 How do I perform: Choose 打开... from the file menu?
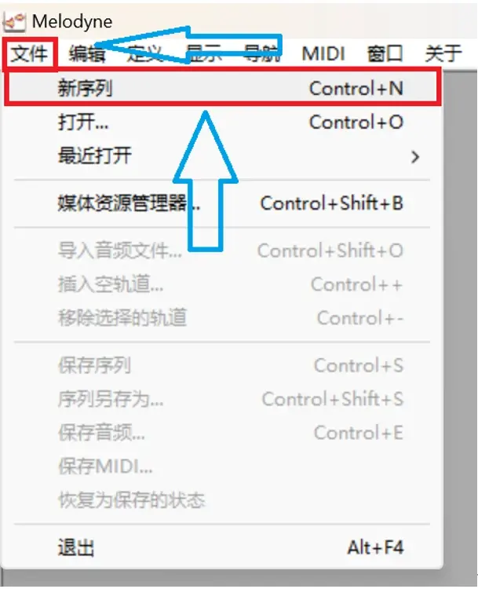point(222,122)
